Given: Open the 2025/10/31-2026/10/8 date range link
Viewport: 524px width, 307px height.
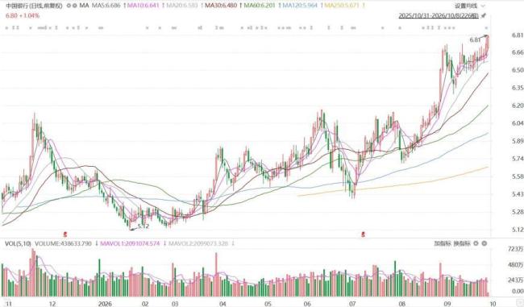Looking at the screenshot, I should tap(439, 15).
